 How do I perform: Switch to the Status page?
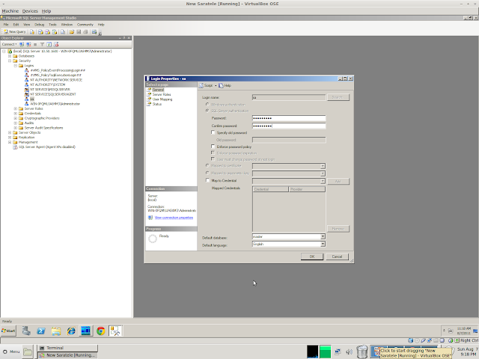tap(156, 104)
